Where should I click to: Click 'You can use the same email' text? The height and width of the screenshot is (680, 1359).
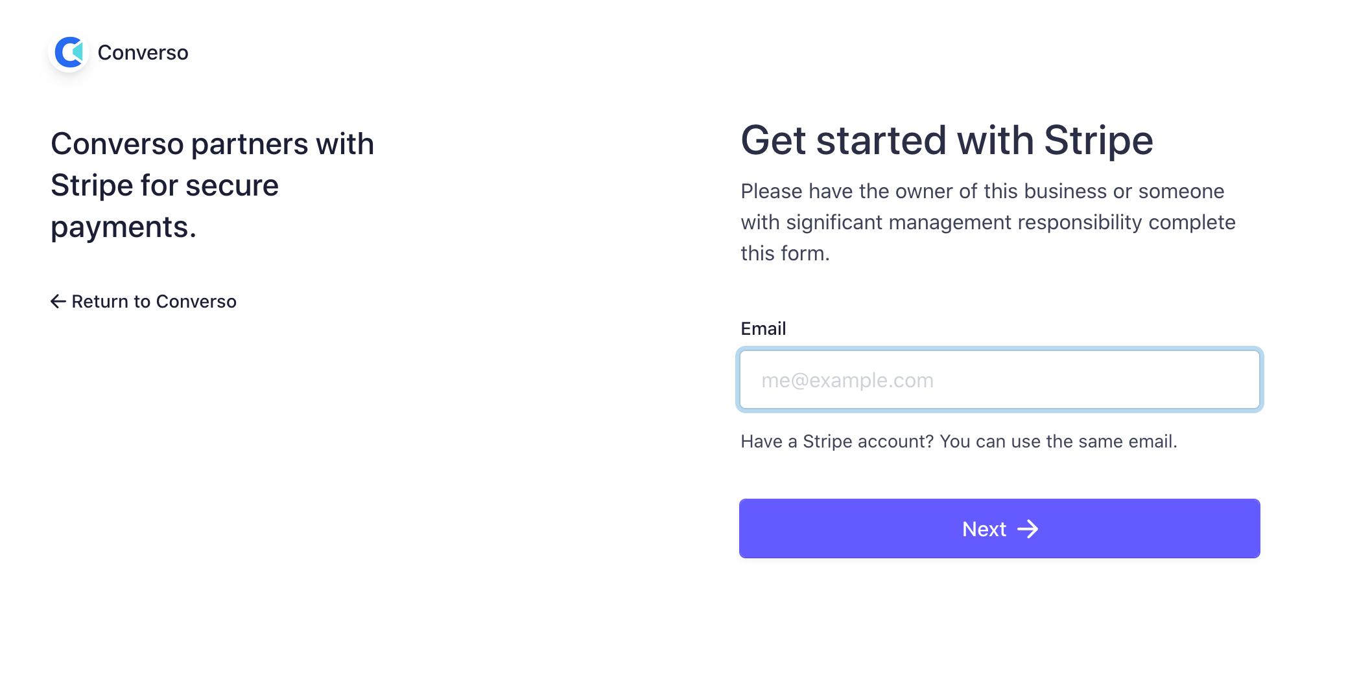[1058, 441]
